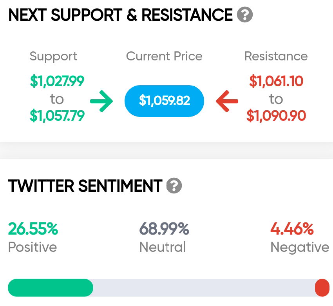Click the Current Price label

tap(164, 56)
